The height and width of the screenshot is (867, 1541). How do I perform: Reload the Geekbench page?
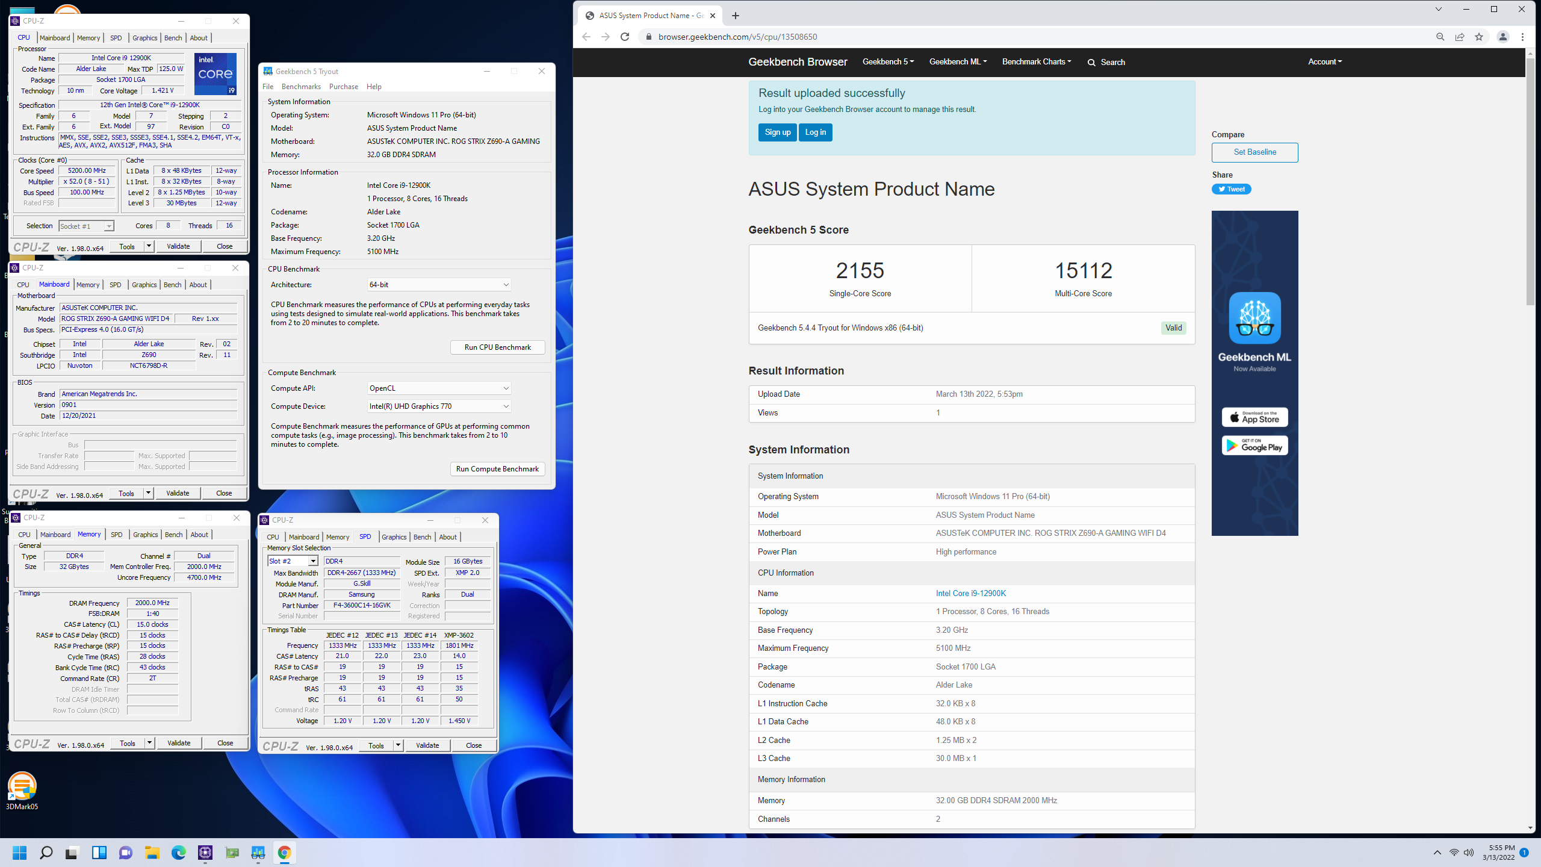tap(625, 37)
